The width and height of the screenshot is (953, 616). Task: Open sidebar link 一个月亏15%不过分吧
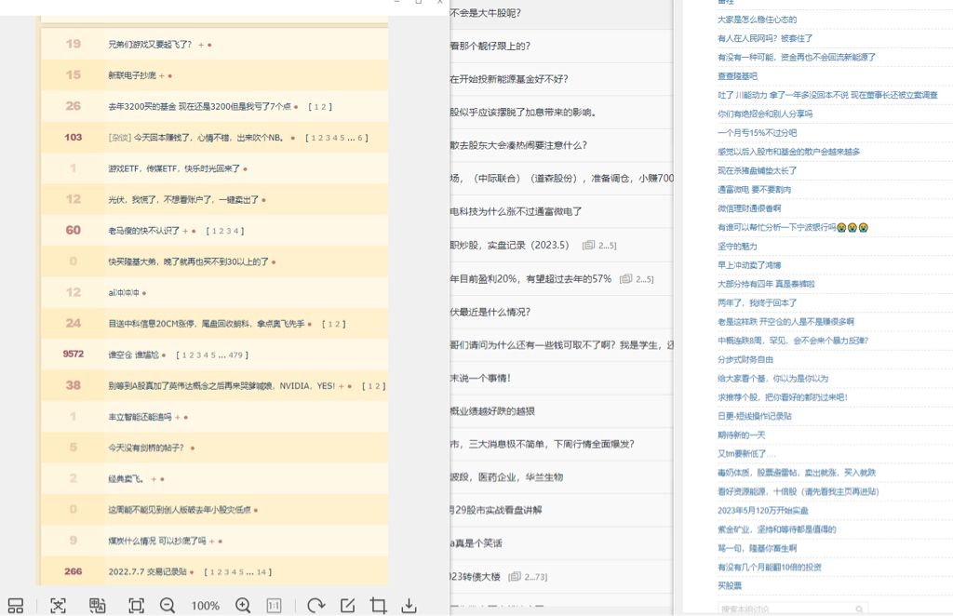(758, 132)
